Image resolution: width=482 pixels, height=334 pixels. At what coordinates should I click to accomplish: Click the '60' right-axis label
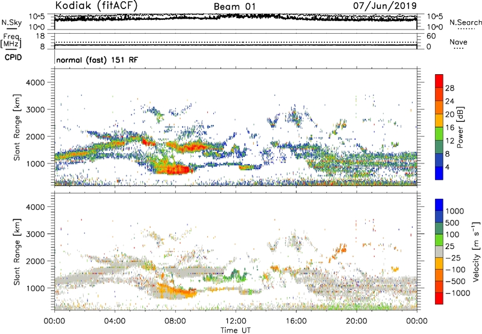[431, 36]
